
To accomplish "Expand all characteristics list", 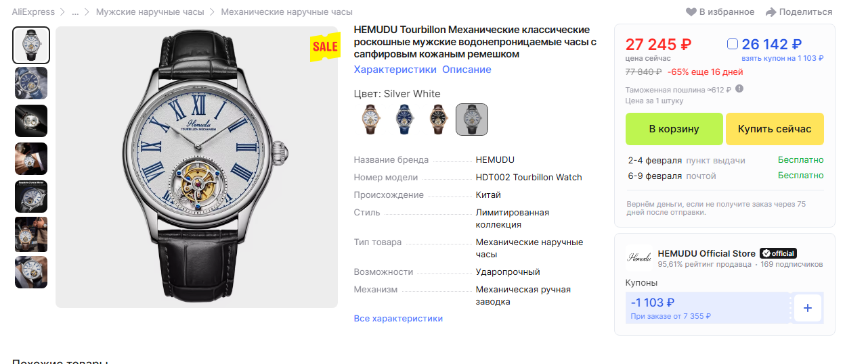I will pos(398,318).
